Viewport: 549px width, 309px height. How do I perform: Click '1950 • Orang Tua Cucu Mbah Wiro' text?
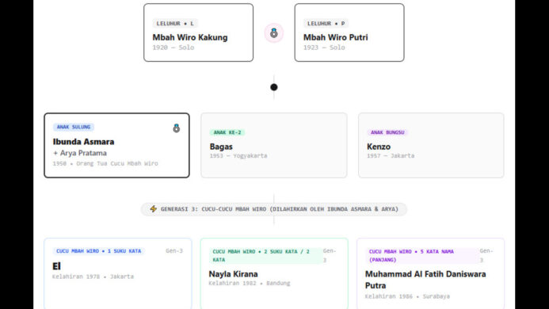(x=105, y=163)
